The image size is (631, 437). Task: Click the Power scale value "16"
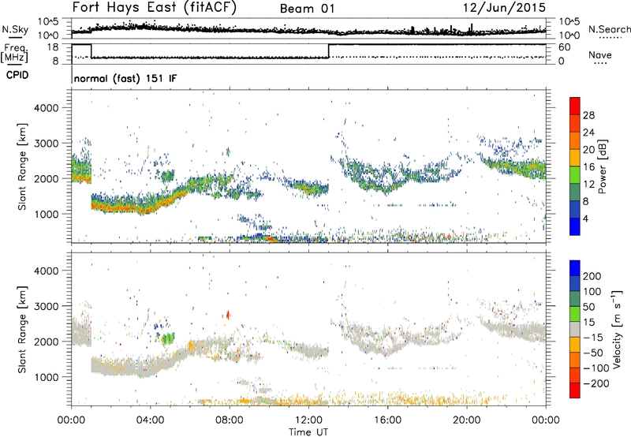588,167
